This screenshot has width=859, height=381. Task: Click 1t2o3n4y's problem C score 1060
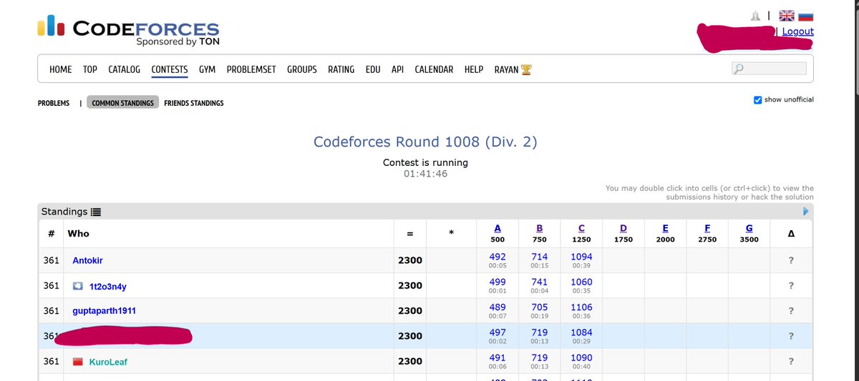point(581,282)
